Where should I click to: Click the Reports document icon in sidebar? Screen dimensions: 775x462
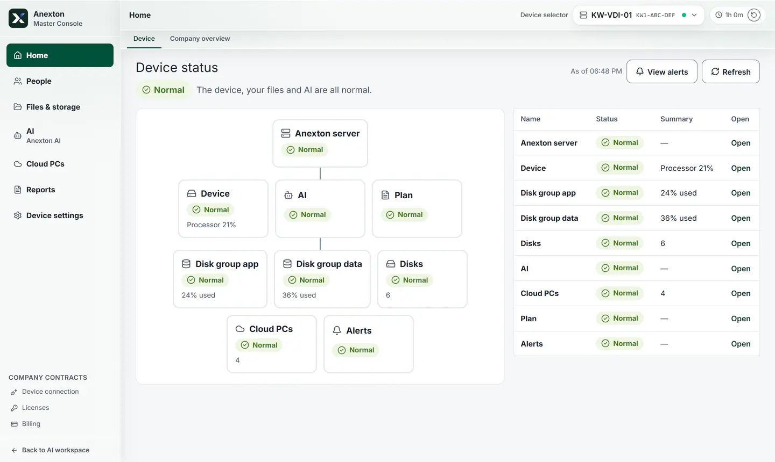point(18,190)
